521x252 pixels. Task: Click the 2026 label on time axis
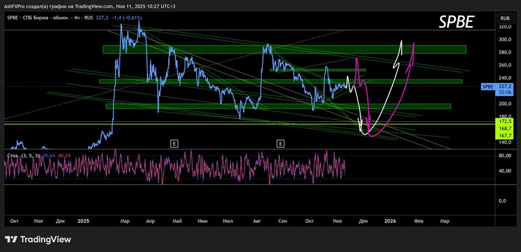(390, 221)
